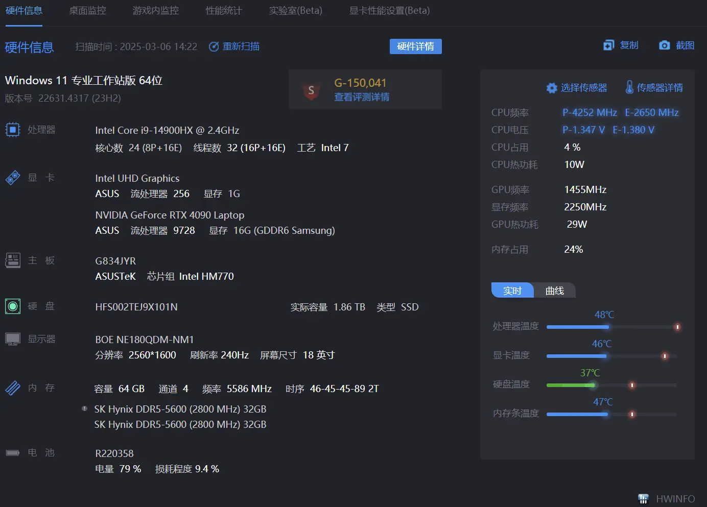Switch to the 桌面监控 tab
The image size is (707, 507).
[x=88, y=11]
